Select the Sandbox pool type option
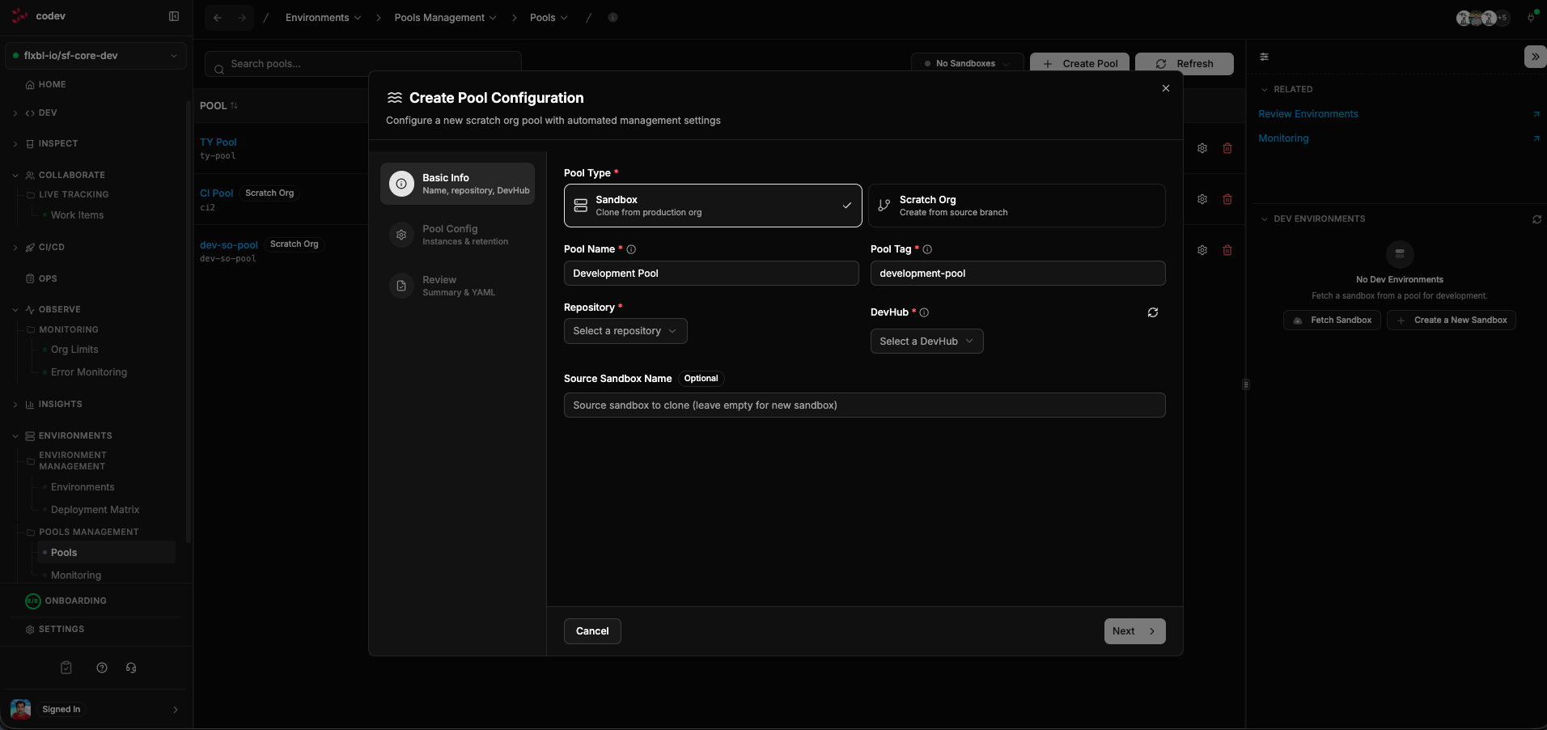This screenshot has width=1547, height=730. pyautogui.click(x=711, y=206)
